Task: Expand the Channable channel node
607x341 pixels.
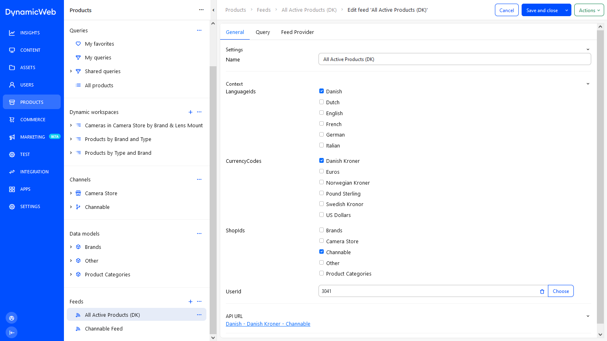Action: [71, 207]
